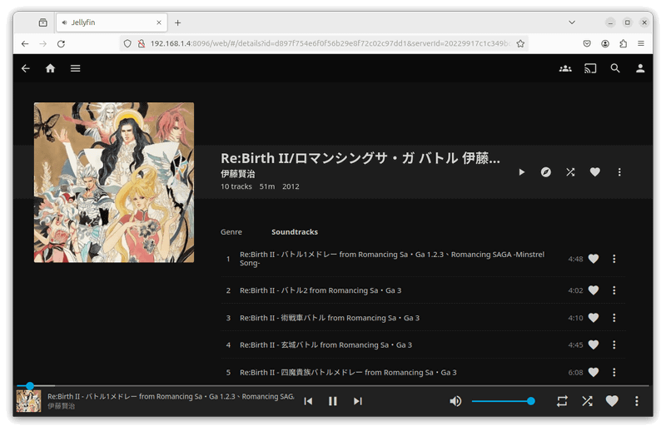Toggle repeat mode in player bar
Screen dimensions: 666x431
pos(562,401)
